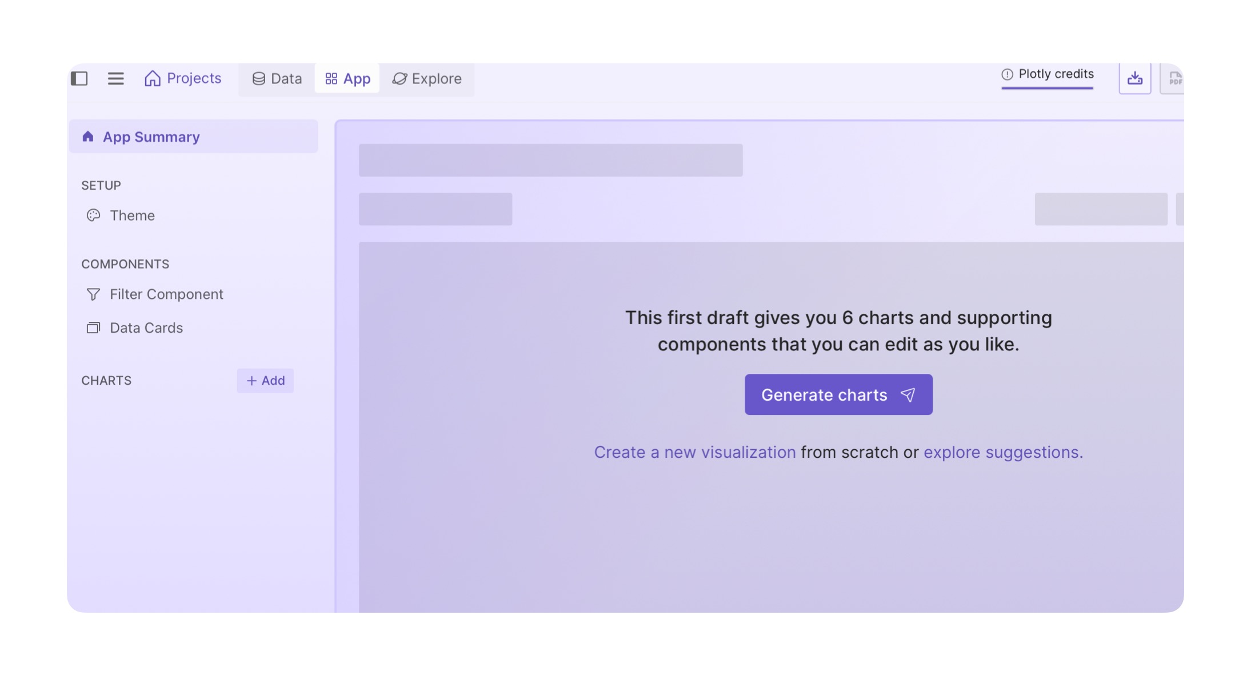The height and width of the screenshot is (683, 1251).
Task: Click the Plotly credits info icon
Action: click(1007, 74)
